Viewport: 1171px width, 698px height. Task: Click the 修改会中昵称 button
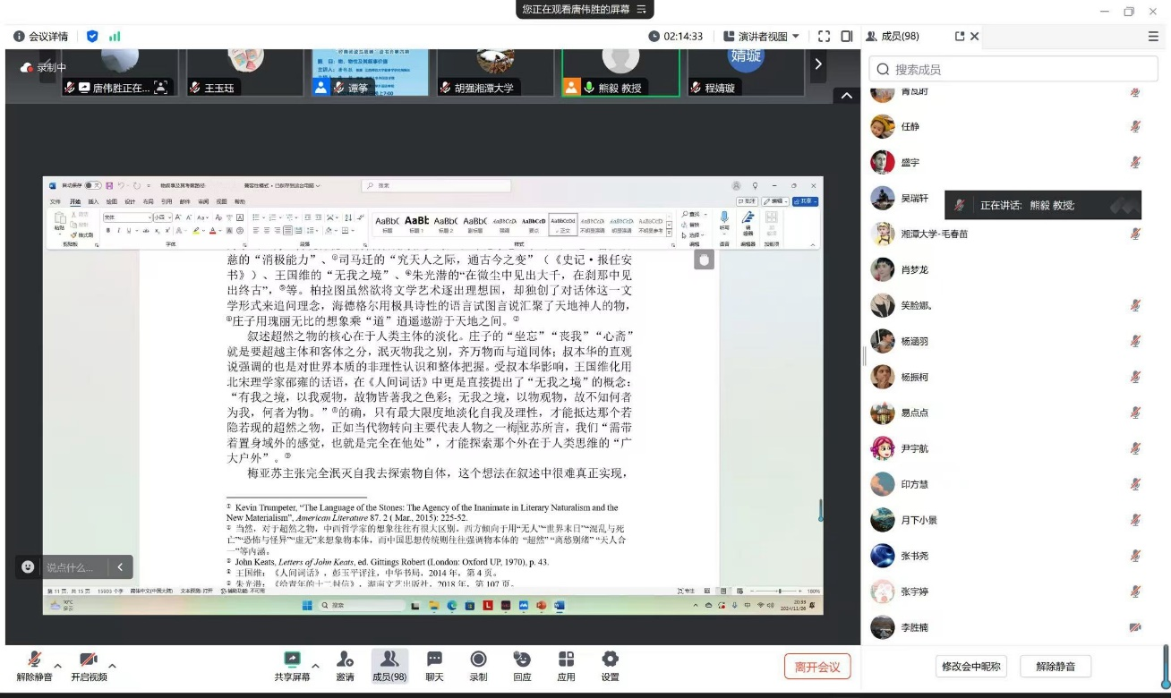971,667
